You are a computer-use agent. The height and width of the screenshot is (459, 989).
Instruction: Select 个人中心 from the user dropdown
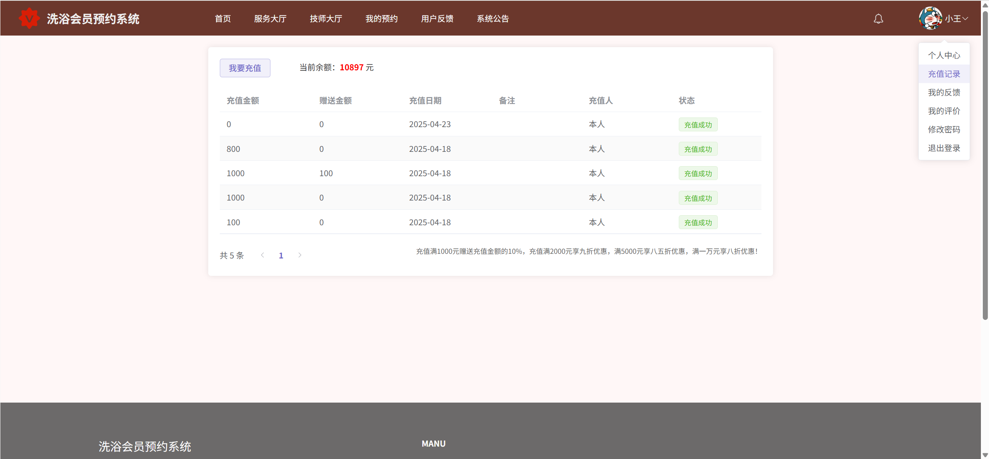(x=944, y=55)
